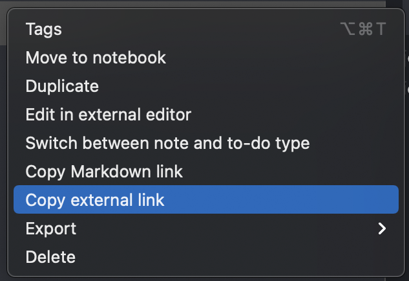Screen dimensions: 409x281
Task: Open the Export menu item
Action: click(206, 228)
